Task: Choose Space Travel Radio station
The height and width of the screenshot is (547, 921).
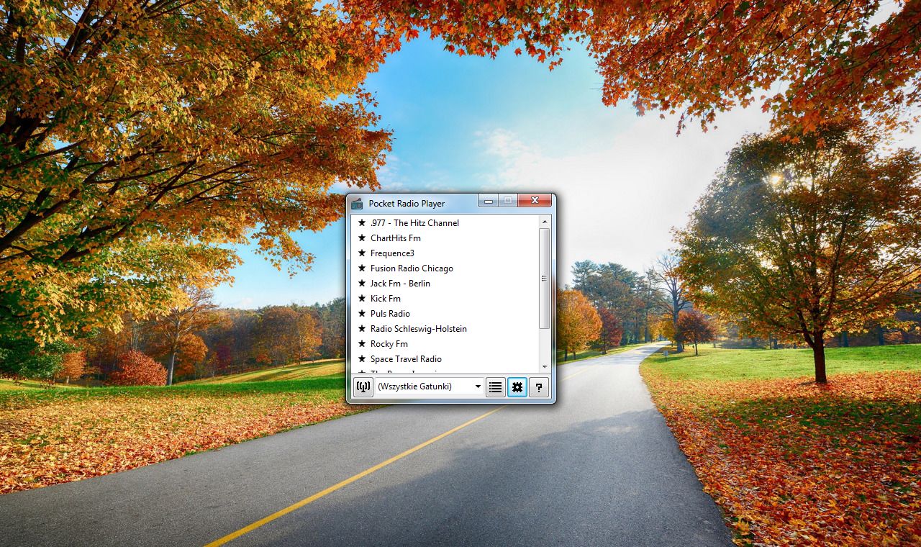Action: (x=445, y=359)
